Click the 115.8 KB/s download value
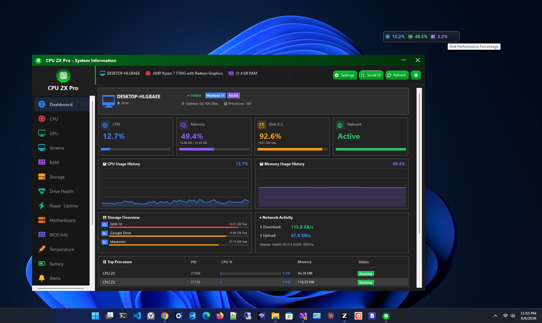This screenshot has width=542, height=323. tap(302, 227)
